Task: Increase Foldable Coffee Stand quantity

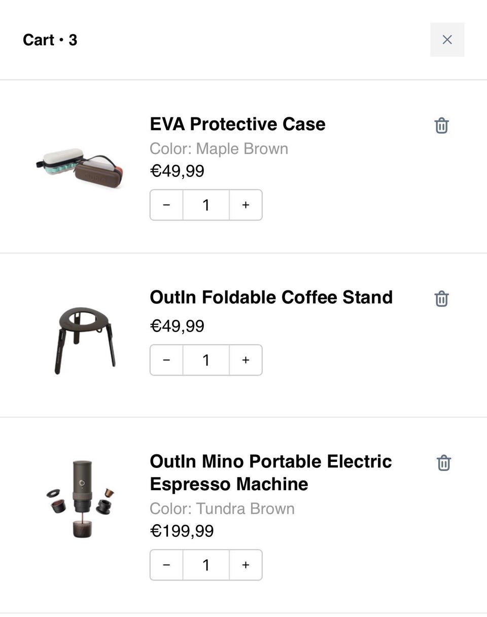Action: [x=246, y=360]
